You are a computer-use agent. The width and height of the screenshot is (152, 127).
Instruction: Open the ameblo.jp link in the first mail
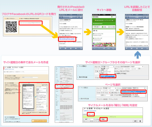67,39
